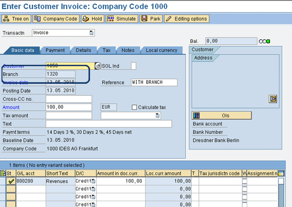The image size is (292, 207).
Task: Click the Tree on toolbar button
Action: click(17, 19)
